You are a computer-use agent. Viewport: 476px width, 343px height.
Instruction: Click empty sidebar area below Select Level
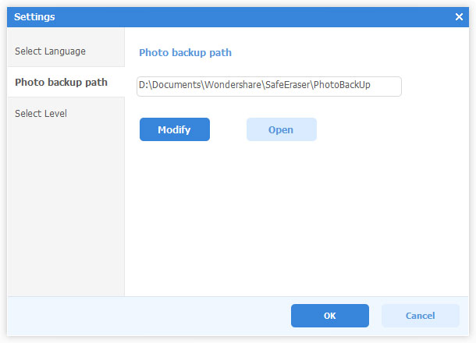coord(66,210)
